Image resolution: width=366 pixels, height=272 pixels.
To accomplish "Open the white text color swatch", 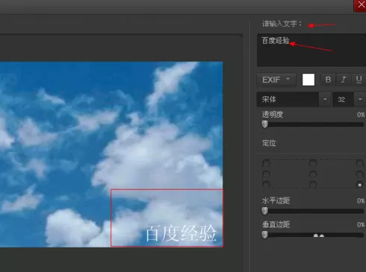I will pyautogui.click(x=308, y=80).
